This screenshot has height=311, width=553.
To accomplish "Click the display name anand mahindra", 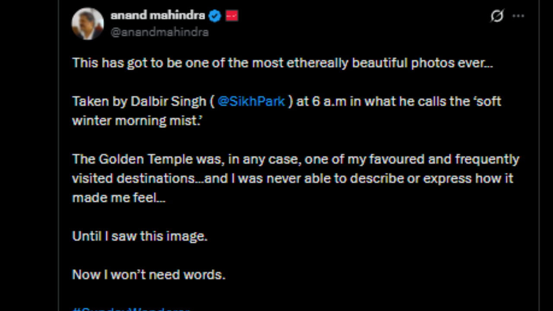I will click(158, 16).
